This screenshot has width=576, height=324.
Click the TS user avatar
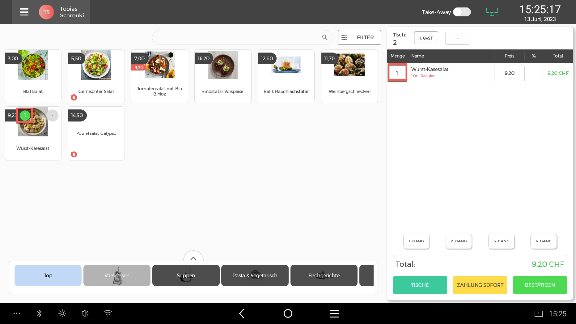coord(46,12)
